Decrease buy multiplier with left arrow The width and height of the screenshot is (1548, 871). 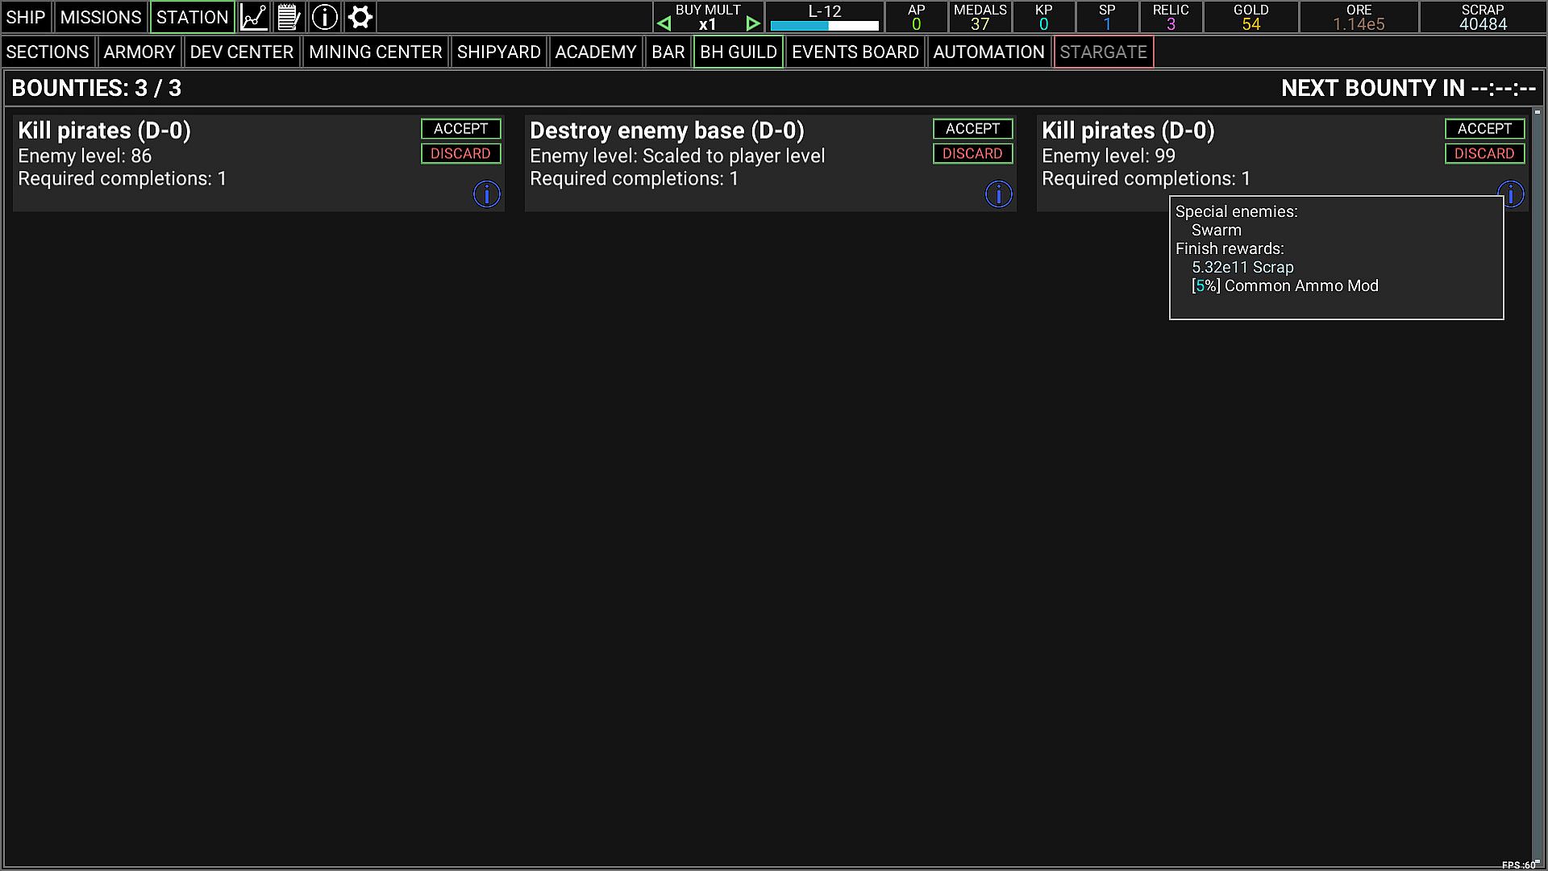[x=664, y=24]
